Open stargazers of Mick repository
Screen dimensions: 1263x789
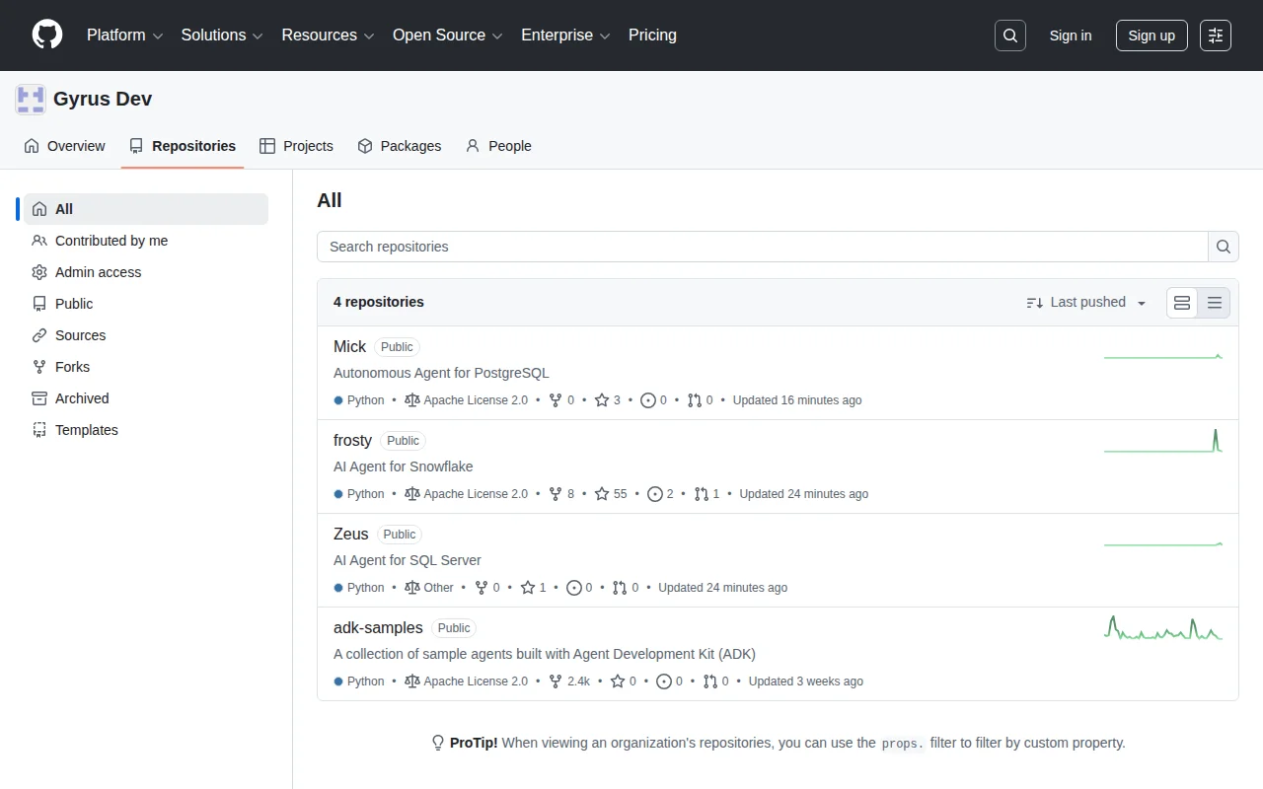tap(607, 400)
